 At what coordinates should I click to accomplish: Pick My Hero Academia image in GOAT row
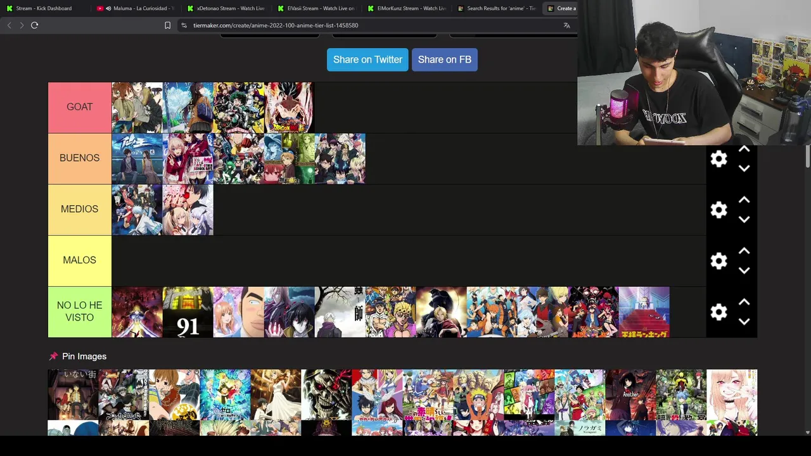click(239, 108)
